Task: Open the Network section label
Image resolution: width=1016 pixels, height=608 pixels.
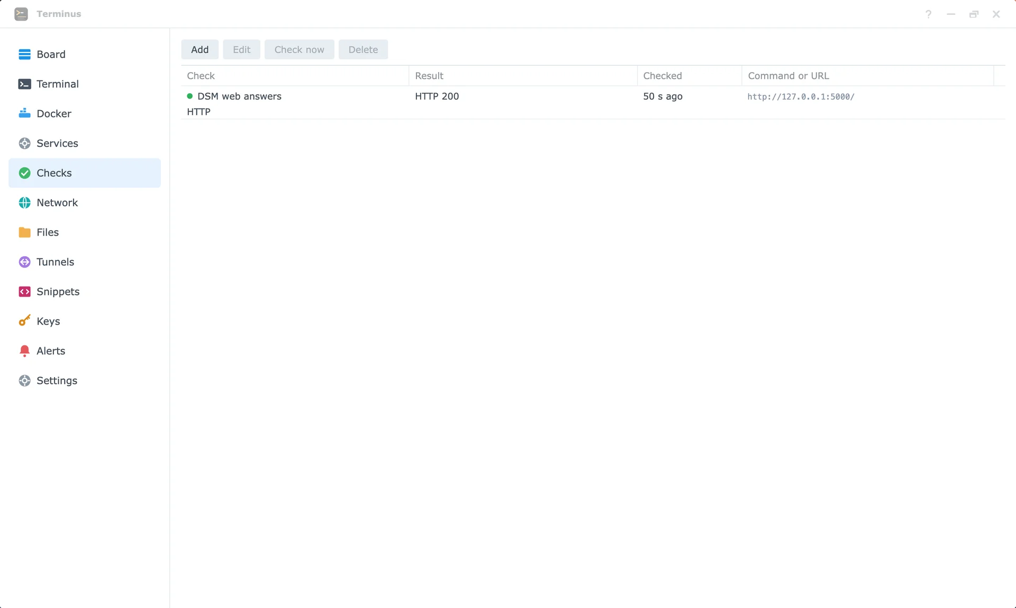Action: pyautogui.click(x=57, y=202)
